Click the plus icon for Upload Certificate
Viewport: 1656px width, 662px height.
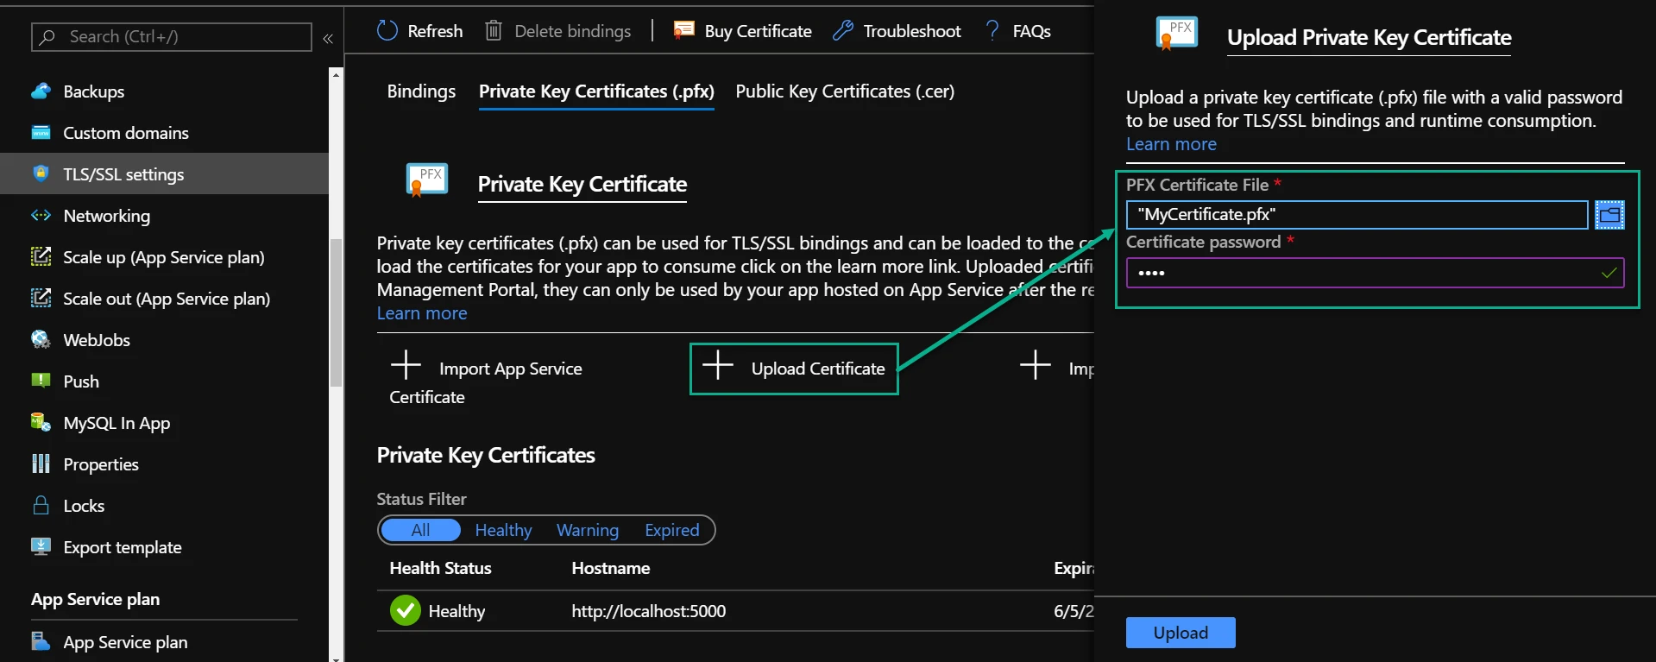718,365
